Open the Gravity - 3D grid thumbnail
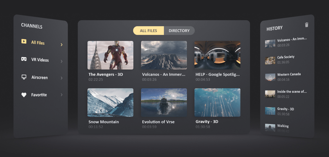This screenshot has height=157, width=329. 218,103
